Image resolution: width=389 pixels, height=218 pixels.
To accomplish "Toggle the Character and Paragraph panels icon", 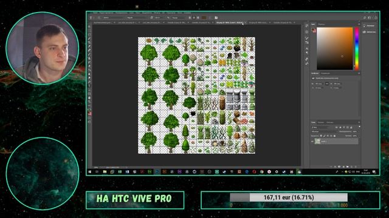I will [x=216, y=18].
